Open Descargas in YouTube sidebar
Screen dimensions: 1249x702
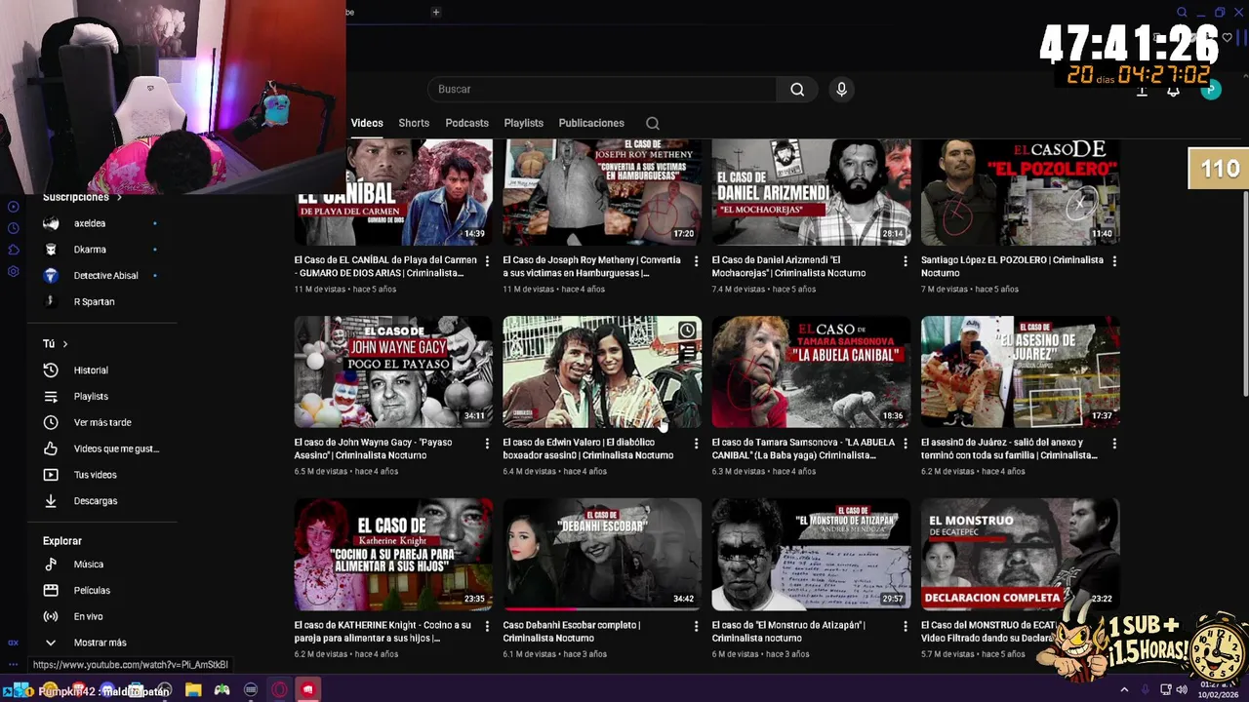[102, 501]
